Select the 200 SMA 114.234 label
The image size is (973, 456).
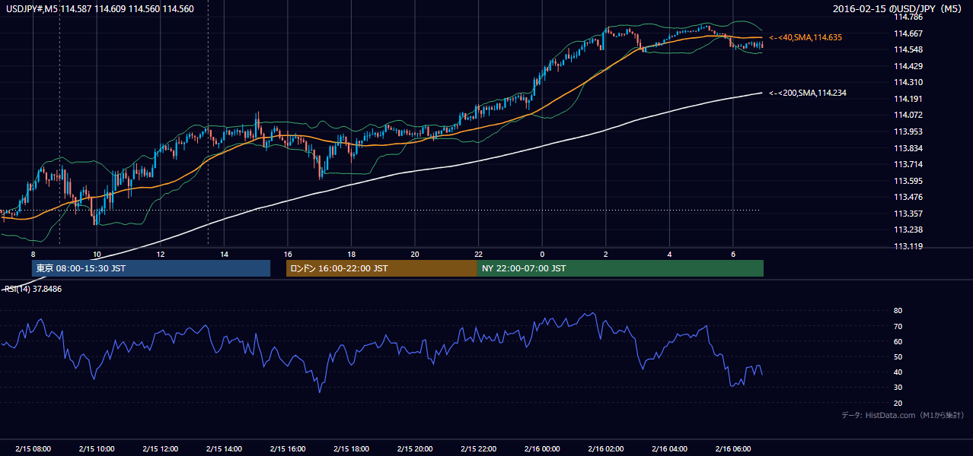pyautogui.click(x=808, y=93)
